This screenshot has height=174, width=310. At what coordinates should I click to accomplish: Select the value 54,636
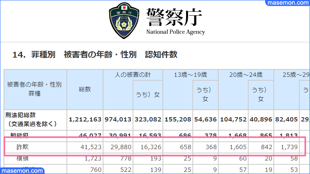pos(205,120)
